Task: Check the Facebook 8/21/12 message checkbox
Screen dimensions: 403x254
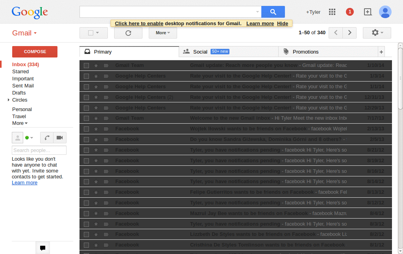Action: [86, 150]
